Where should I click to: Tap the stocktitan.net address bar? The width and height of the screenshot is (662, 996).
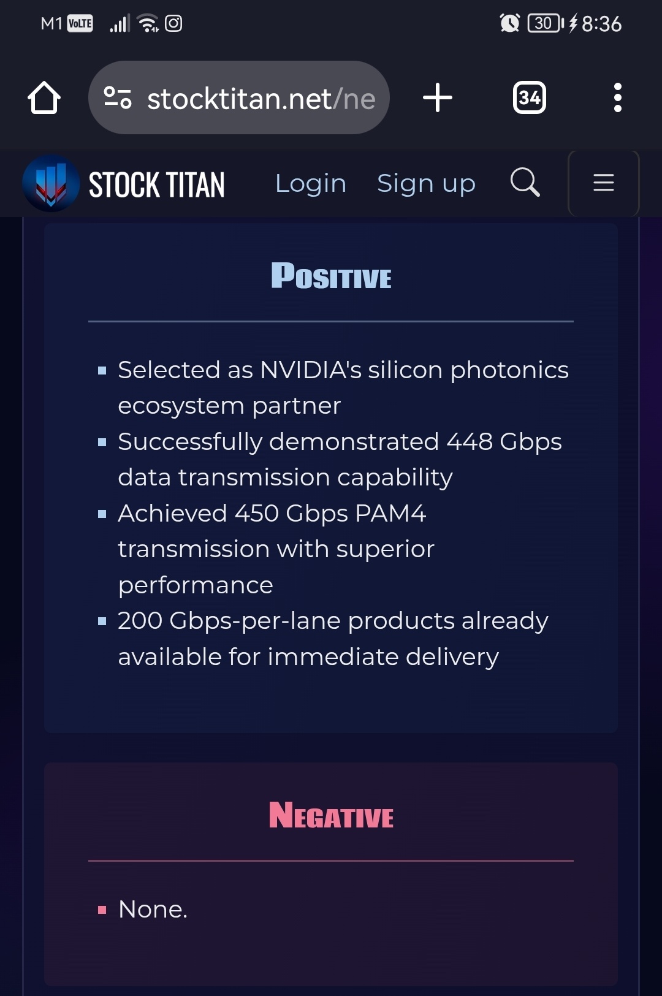click(239, 97)
